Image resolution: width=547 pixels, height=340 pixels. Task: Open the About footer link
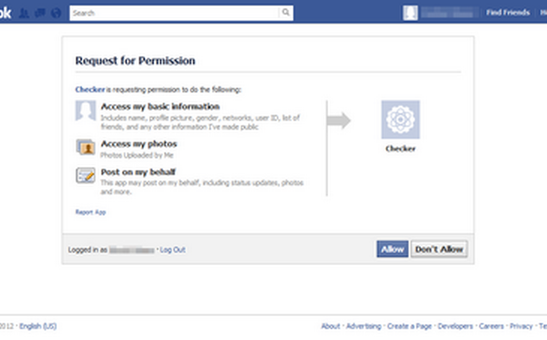pos(331,326)
